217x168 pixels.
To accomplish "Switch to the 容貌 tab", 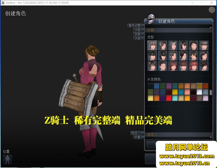I will coord(137,34).
